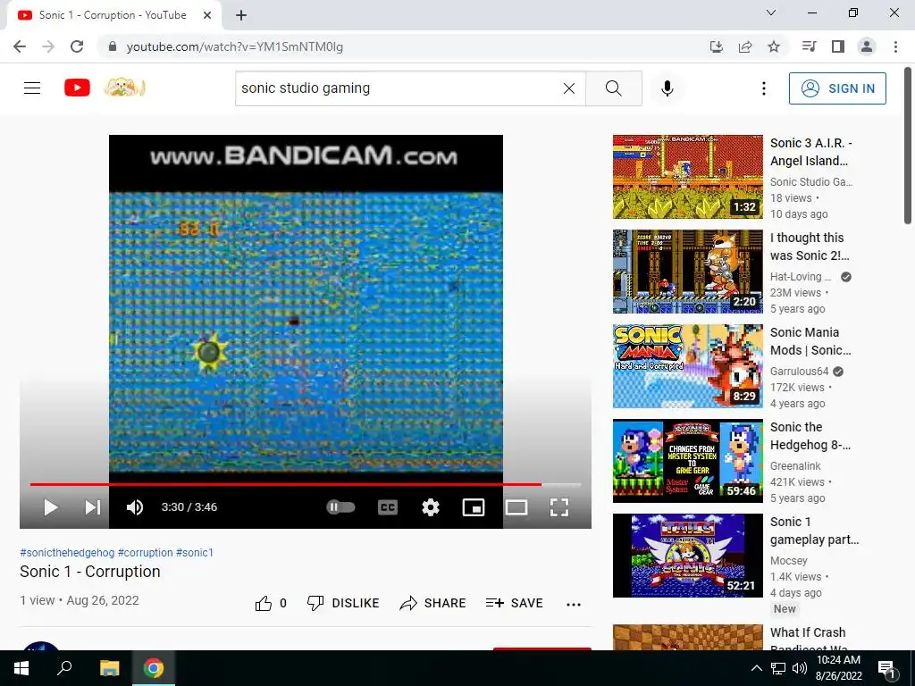
Task: Play the video with the play button
Action: 50,507
